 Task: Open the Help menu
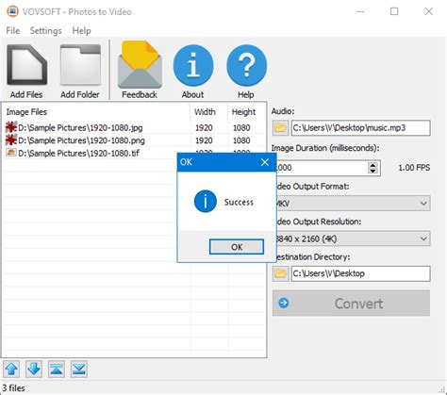pyautogui.click(x=81, y=31)
